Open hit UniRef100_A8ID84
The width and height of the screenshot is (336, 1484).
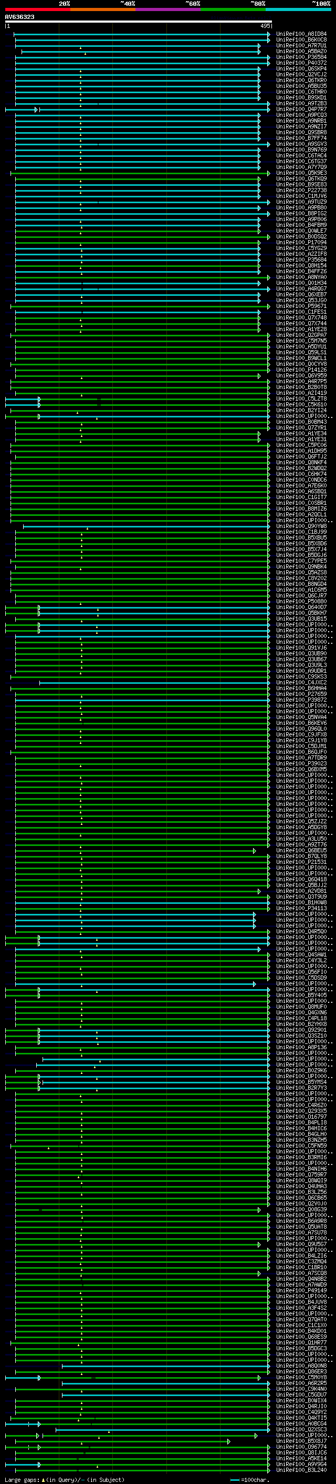pos(301,34)
